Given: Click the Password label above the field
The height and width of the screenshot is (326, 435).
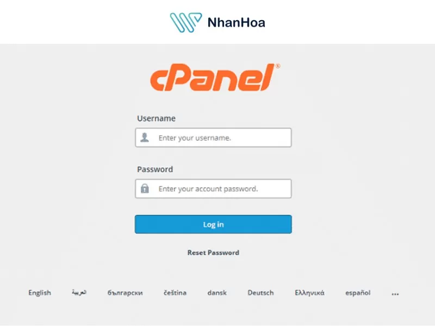Looking at the screenshot, I should [156, 169].
